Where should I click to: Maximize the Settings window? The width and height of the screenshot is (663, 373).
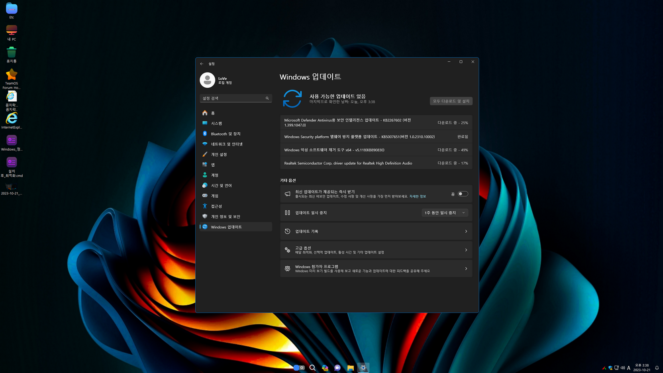pos(461,62)
